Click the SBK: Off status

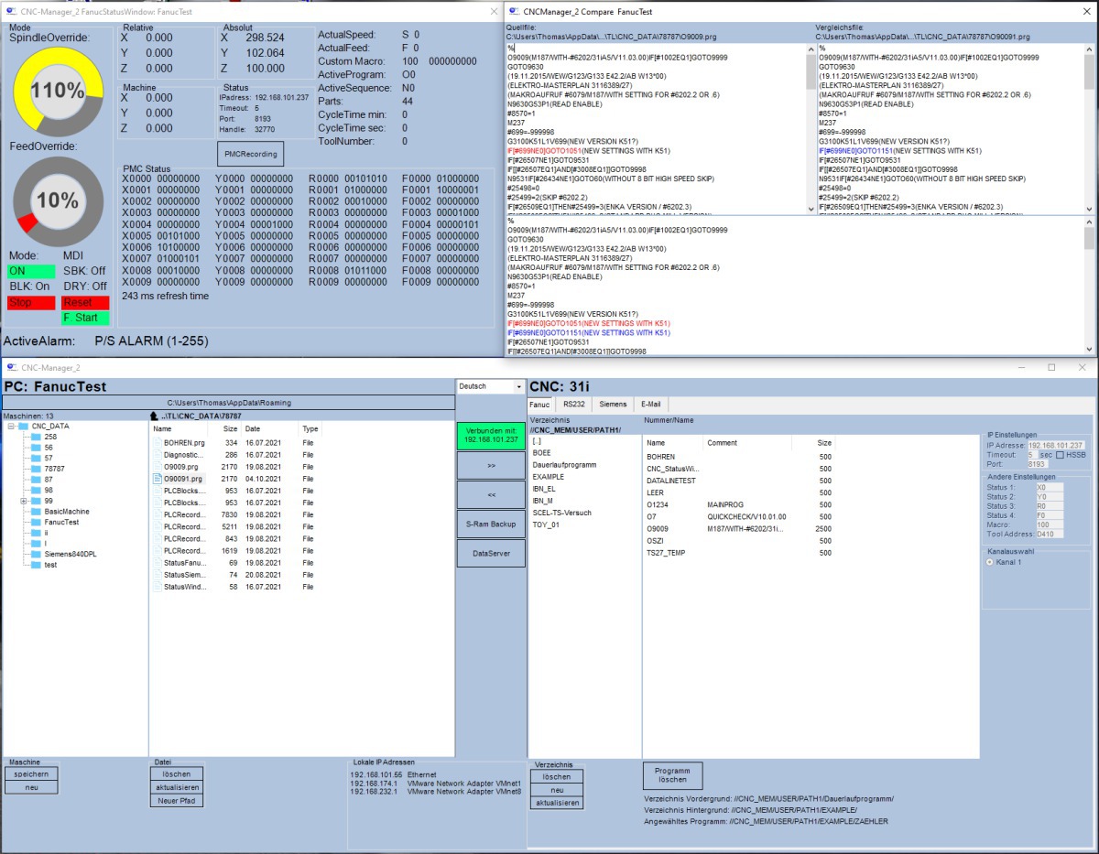coord(84,271)
